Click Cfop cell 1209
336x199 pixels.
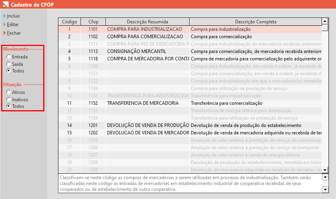click(x=93, y=170)
